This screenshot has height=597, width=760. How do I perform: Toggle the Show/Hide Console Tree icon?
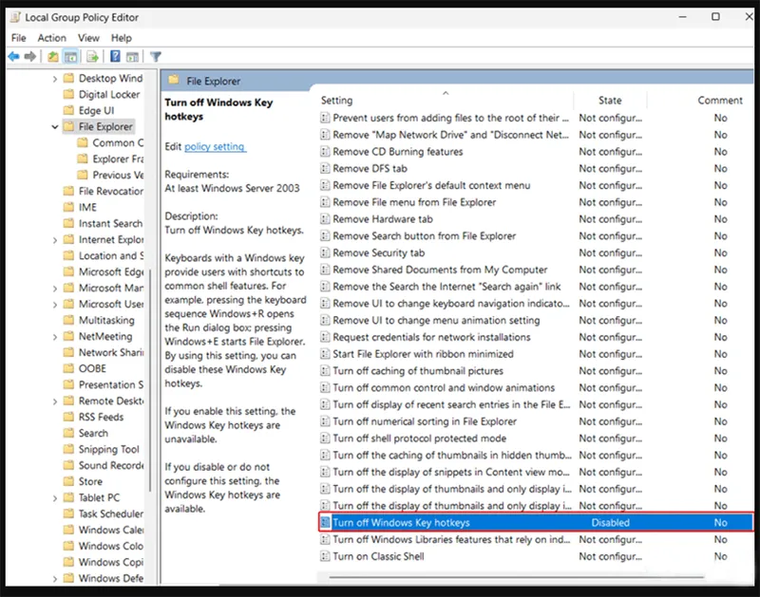pos(68,57)
